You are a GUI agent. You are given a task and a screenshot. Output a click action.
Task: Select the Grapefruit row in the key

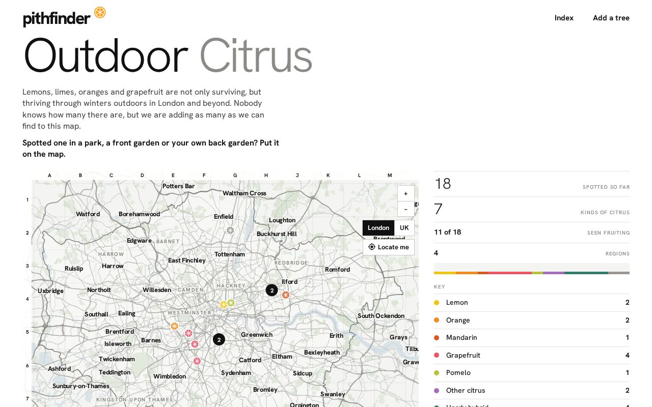tap(532, 355)
